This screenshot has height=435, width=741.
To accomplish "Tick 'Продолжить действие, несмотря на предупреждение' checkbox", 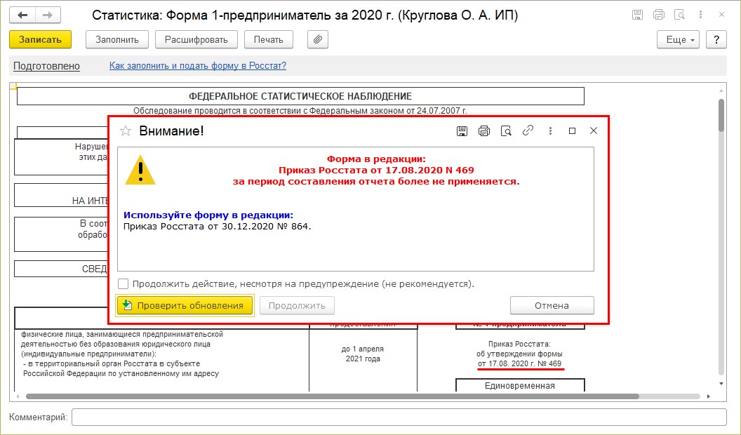I will pos(123,284).
